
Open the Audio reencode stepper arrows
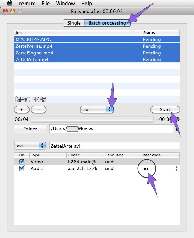coord(176,168)
